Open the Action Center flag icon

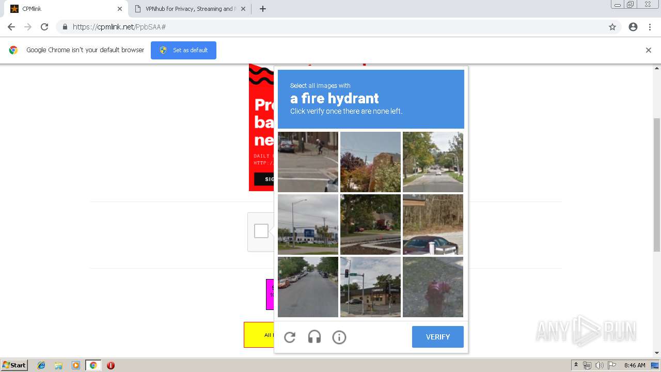pyautogui.click(x=612, y=365)
